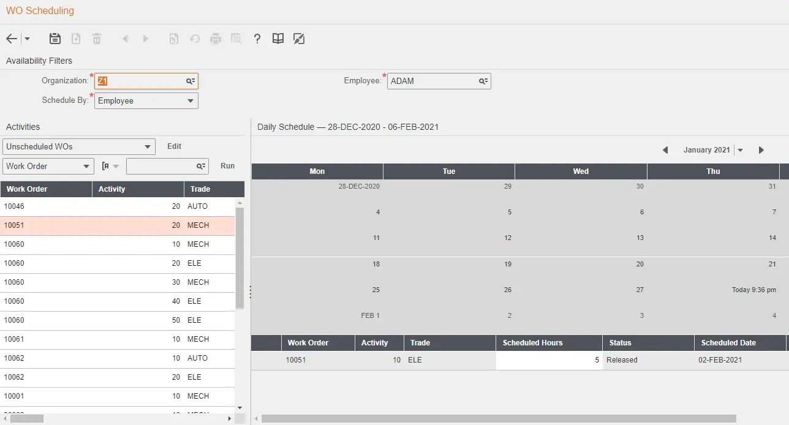Open the book guide icon in toolbar
The height and width of the screenshot is (425, 789).
point(278,39)
